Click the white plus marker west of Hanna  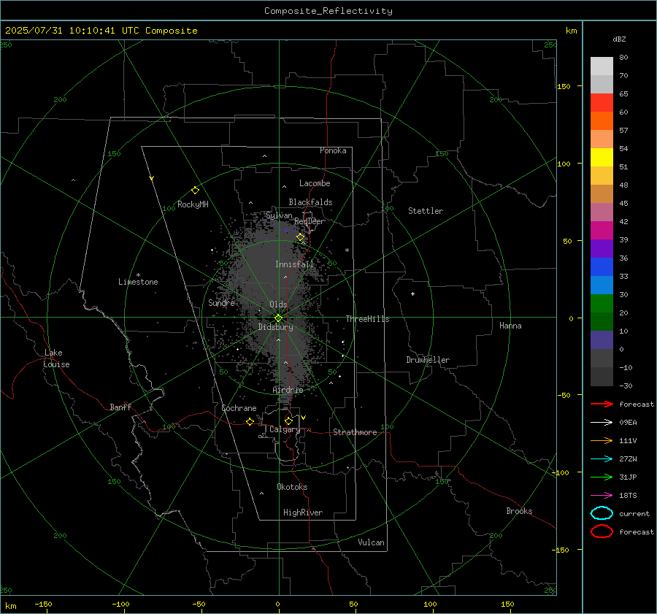point(412,293)
